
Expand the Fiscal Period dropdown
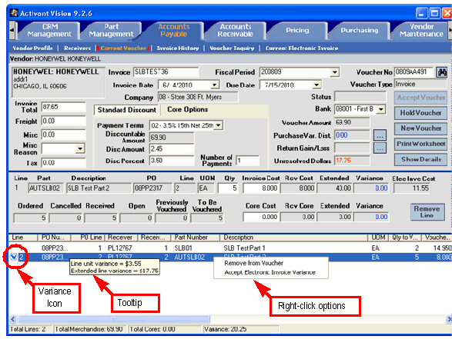point(334,72)
